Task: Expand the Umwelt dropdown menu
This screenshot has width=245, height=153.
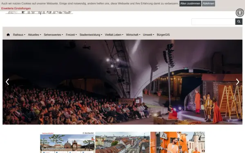Action: pos(149,35)
